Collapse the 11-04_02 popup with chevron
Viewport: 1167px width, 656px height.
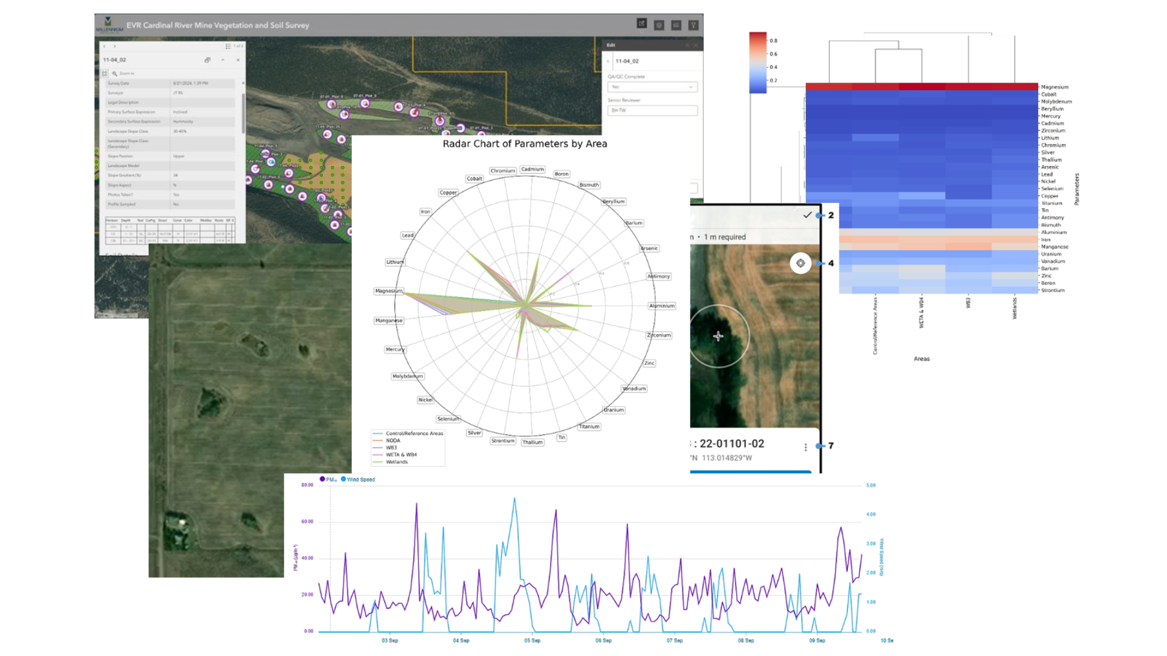(223, 60)
